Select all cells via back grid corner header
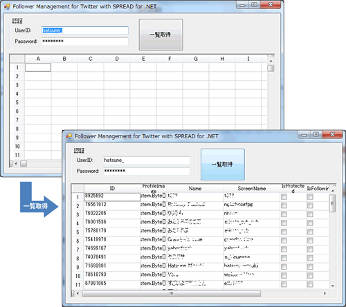The height and width of the screenshot is (307, 346). coord(17,59)
